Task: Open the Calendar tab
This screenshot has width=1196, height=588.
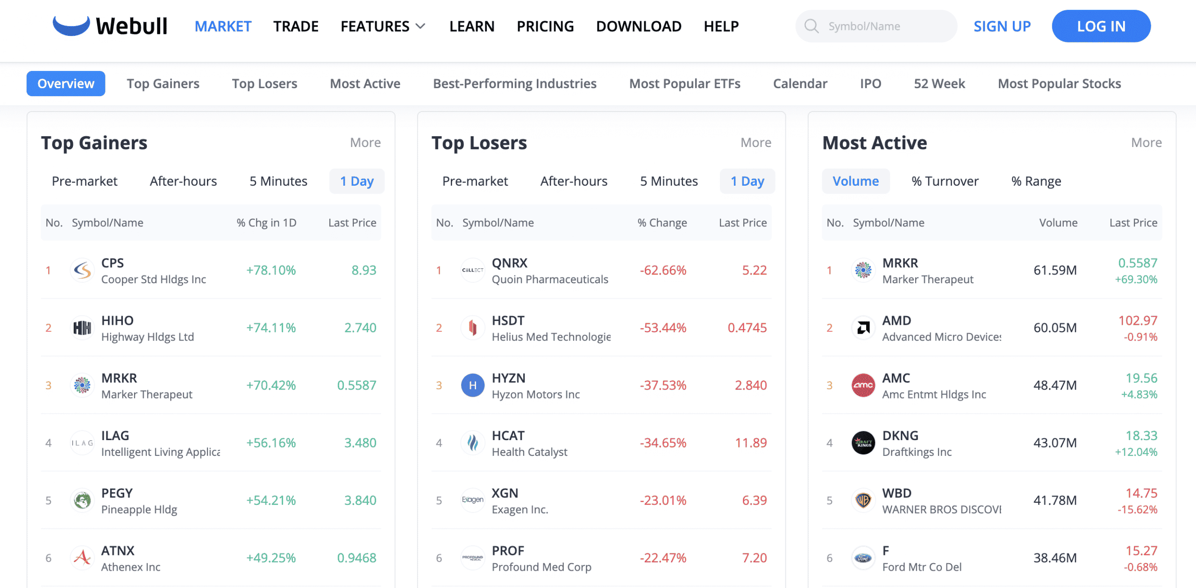Action: pyautogui.click(x=800, y=84)
